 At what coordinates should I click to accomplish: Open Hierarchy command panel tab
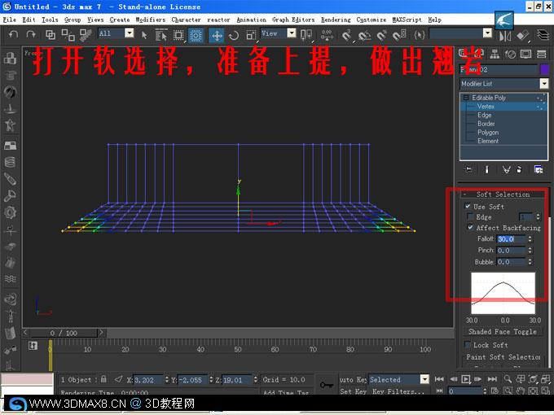495,54
